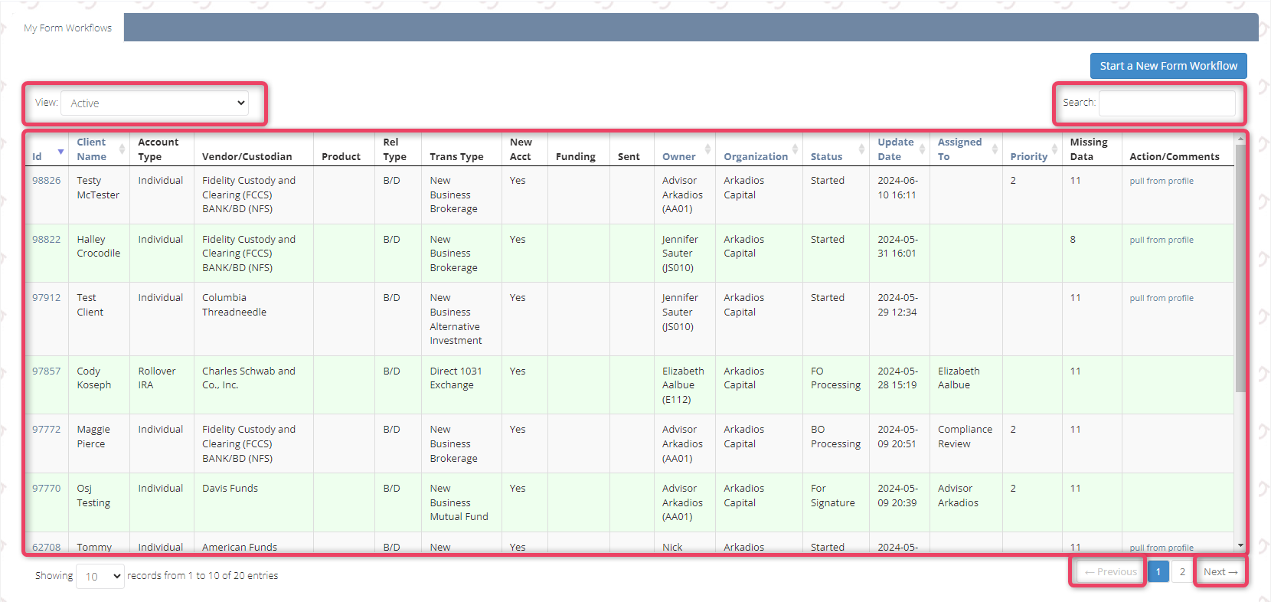Go to page 2 of results
Viewport: 1271px width, 602px height.
tap(1182, 572)
